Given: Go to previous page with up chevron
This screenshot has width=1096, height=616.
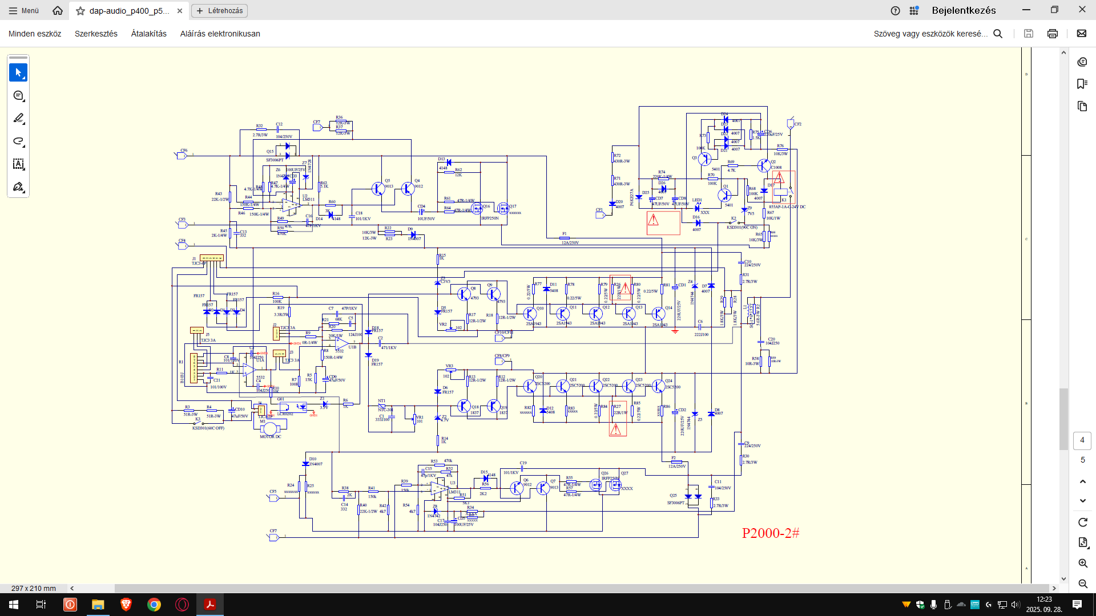Looking at the screenshot, I should (1082, 481).
